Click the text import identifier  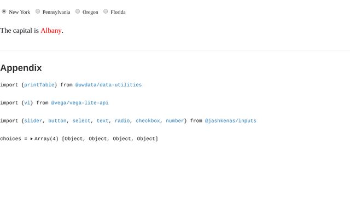point(102,121)
